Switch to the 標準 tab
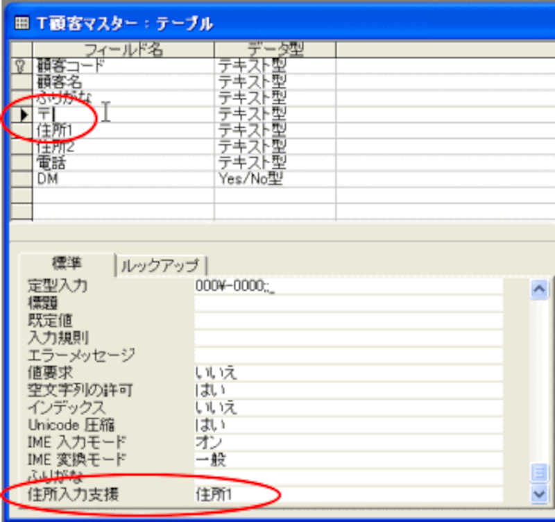Image resolution: width=555 pixels, height=522 pixels. pyautogui.click(x=67, y=264)
